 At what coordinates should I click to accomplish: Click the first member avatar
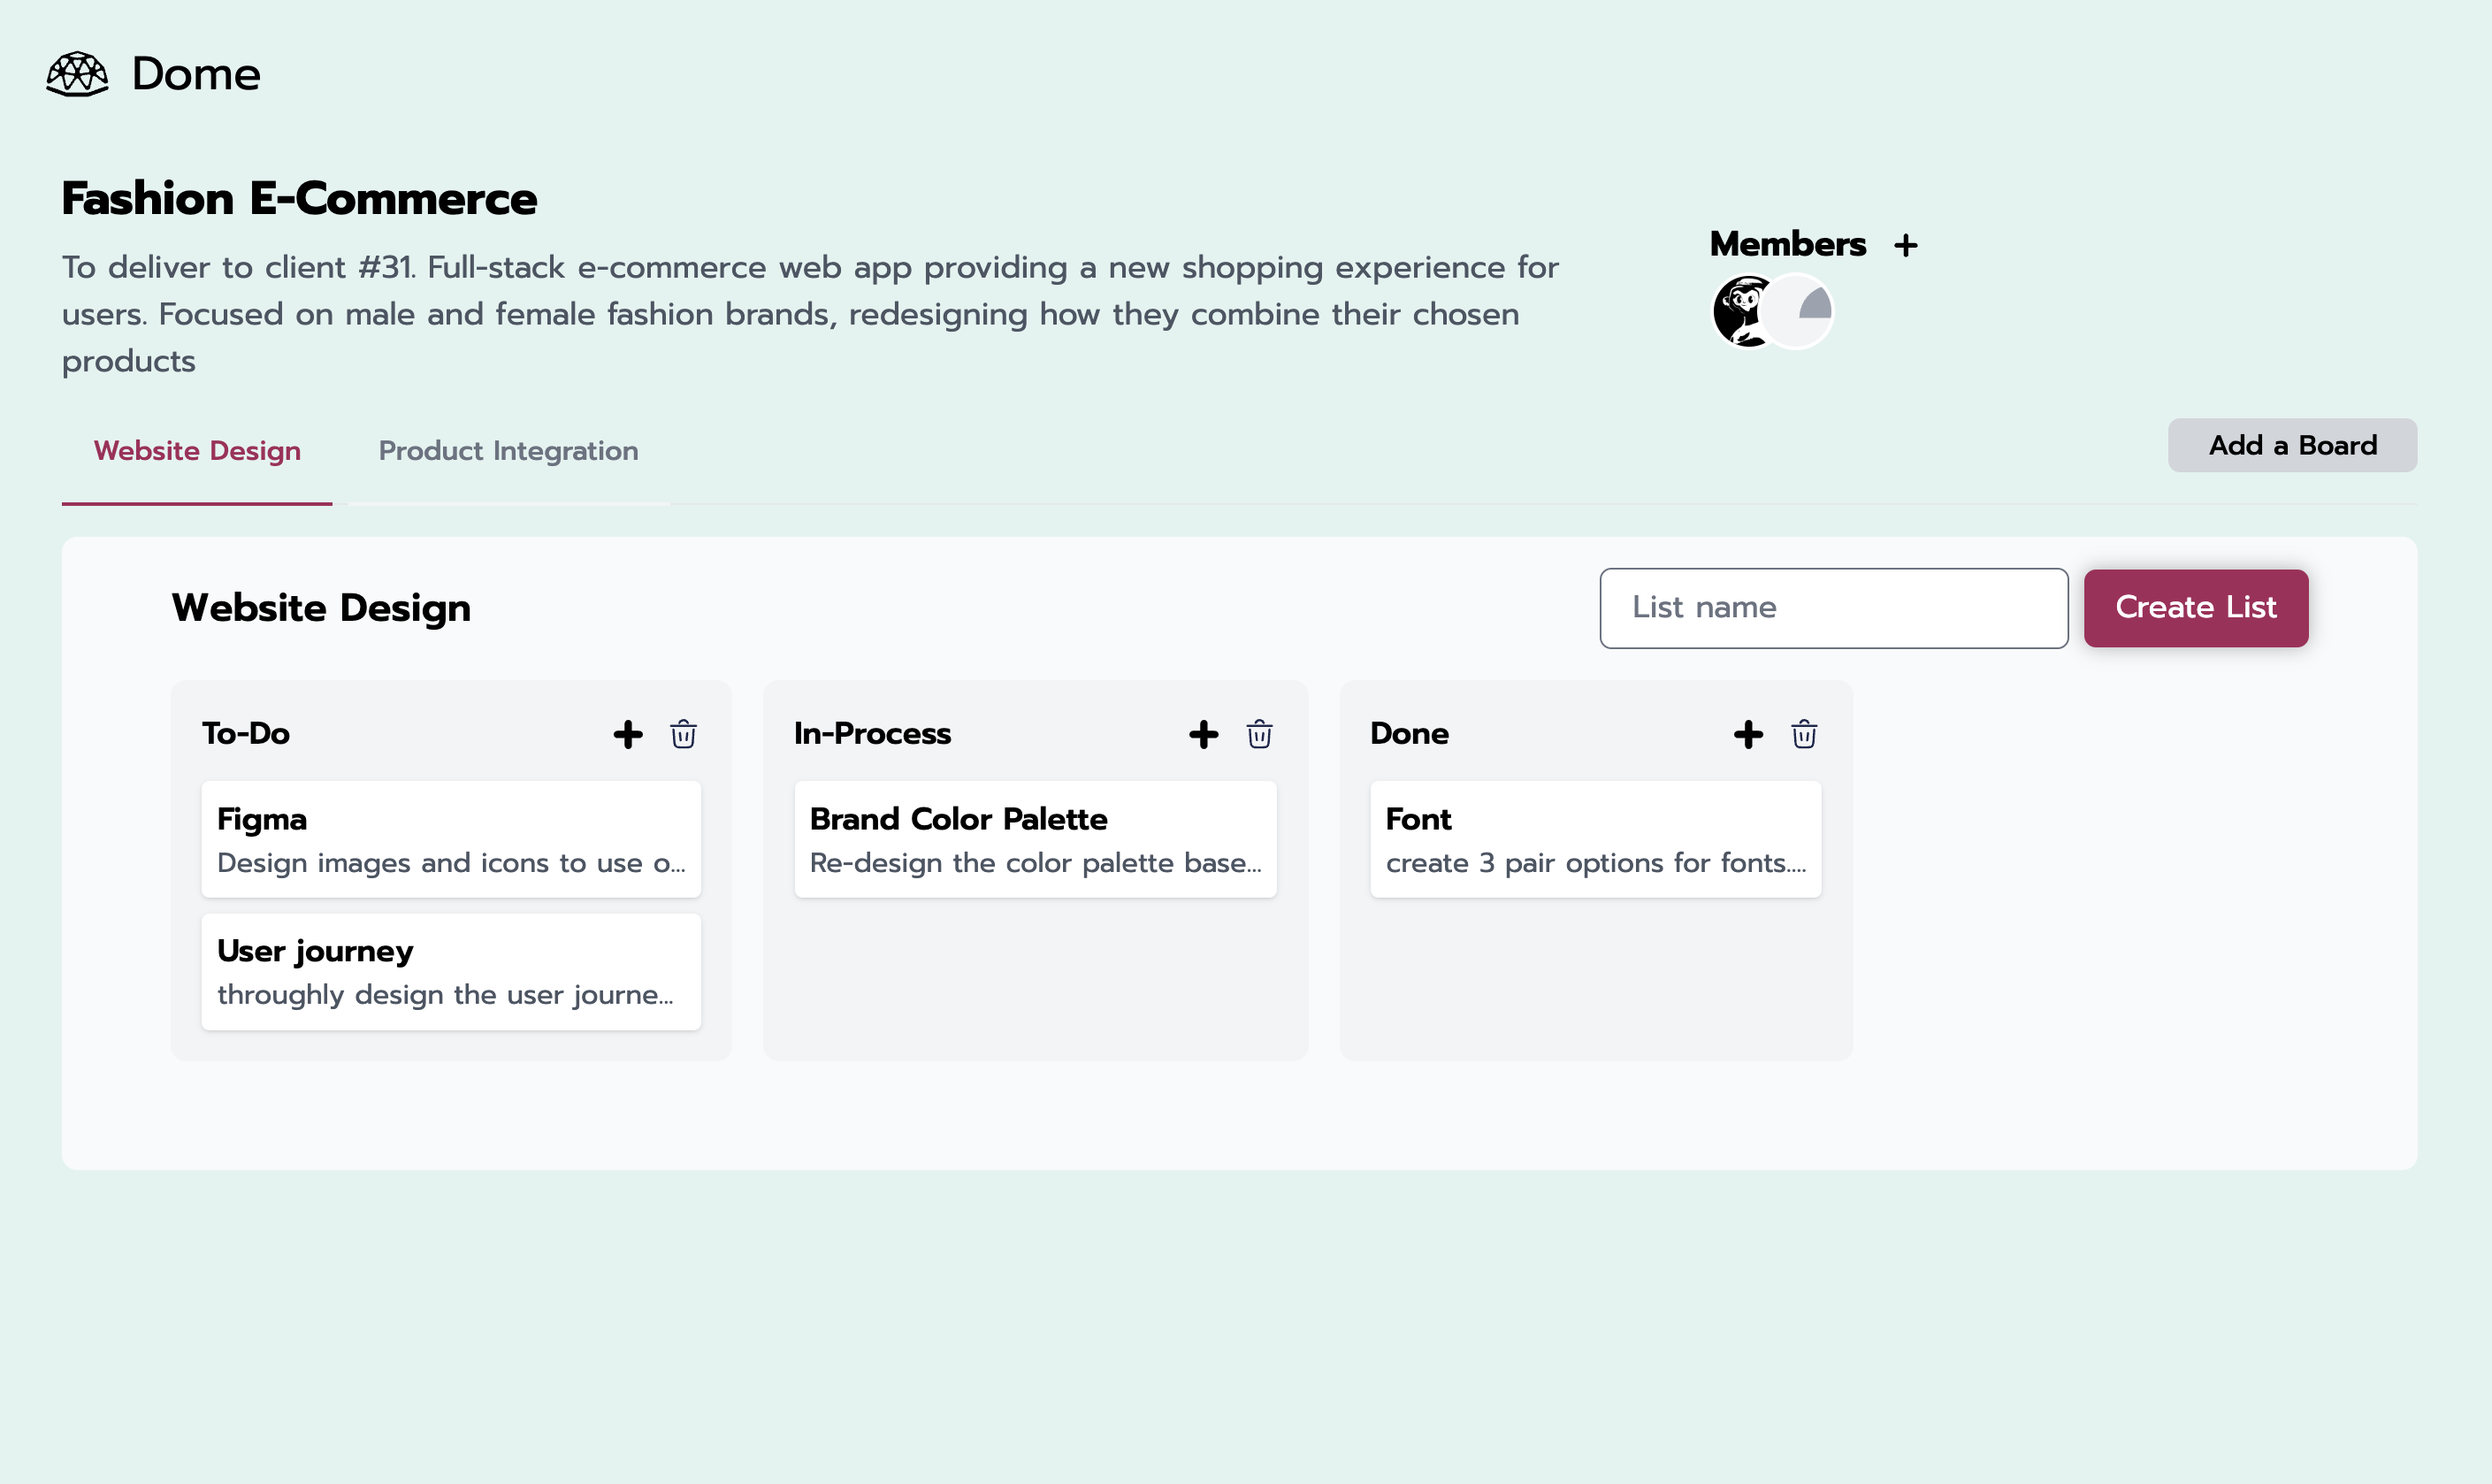(x=1741, y=311)
